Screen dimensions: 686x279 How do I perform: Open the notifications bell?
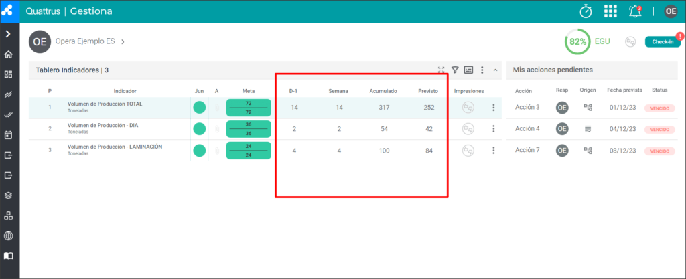click(x=635, y=11)
